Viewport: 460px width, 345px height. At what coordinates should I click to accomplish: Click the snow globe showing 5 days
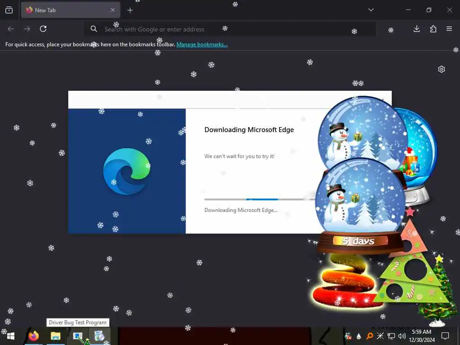359,205
